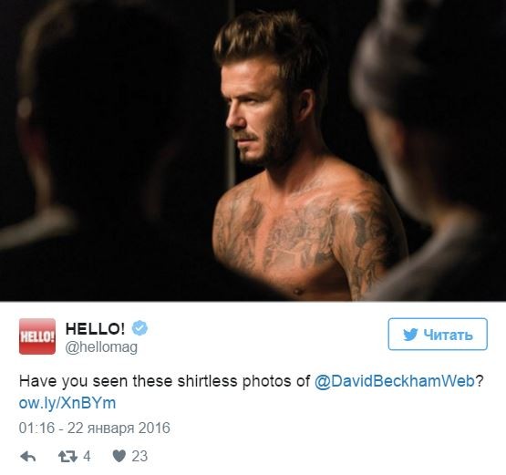
Task: Click the @hellomag handle
Action: point(101,347)
